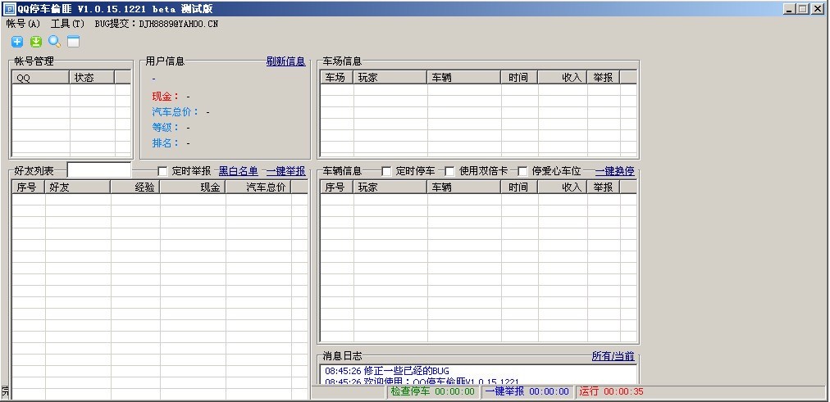Click the magnifying glass search icon
This screenshot has height=402, width=830.
(x=54, y=42)
